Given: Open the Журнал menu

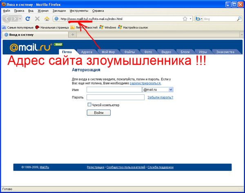Looking at the screenshot, I should click(x=43, y=11).
